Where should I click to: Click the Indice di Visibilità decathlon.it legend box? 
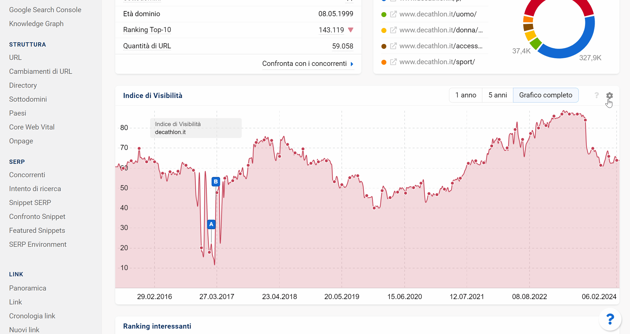[x=196, y=128]
